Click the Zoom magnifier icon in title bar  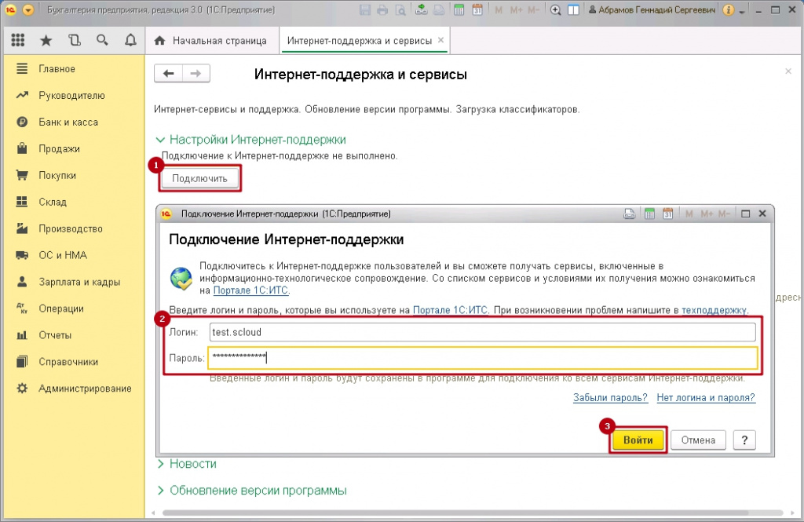(x=555, y=9)
